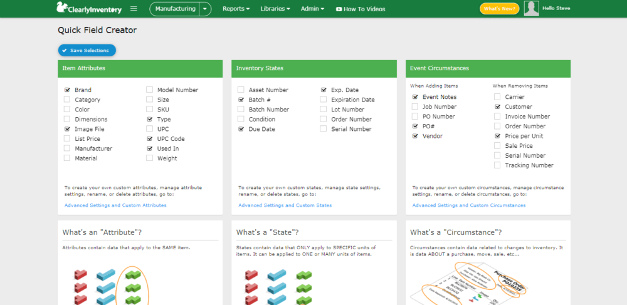Open the Reports menu

coord(236,9)
